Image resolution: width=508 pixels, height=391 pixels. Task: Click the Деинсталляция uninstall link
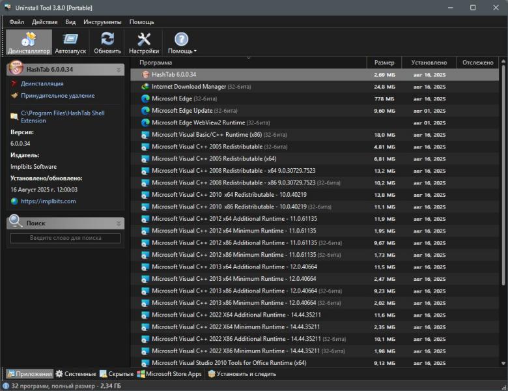[x=42, y=83]
